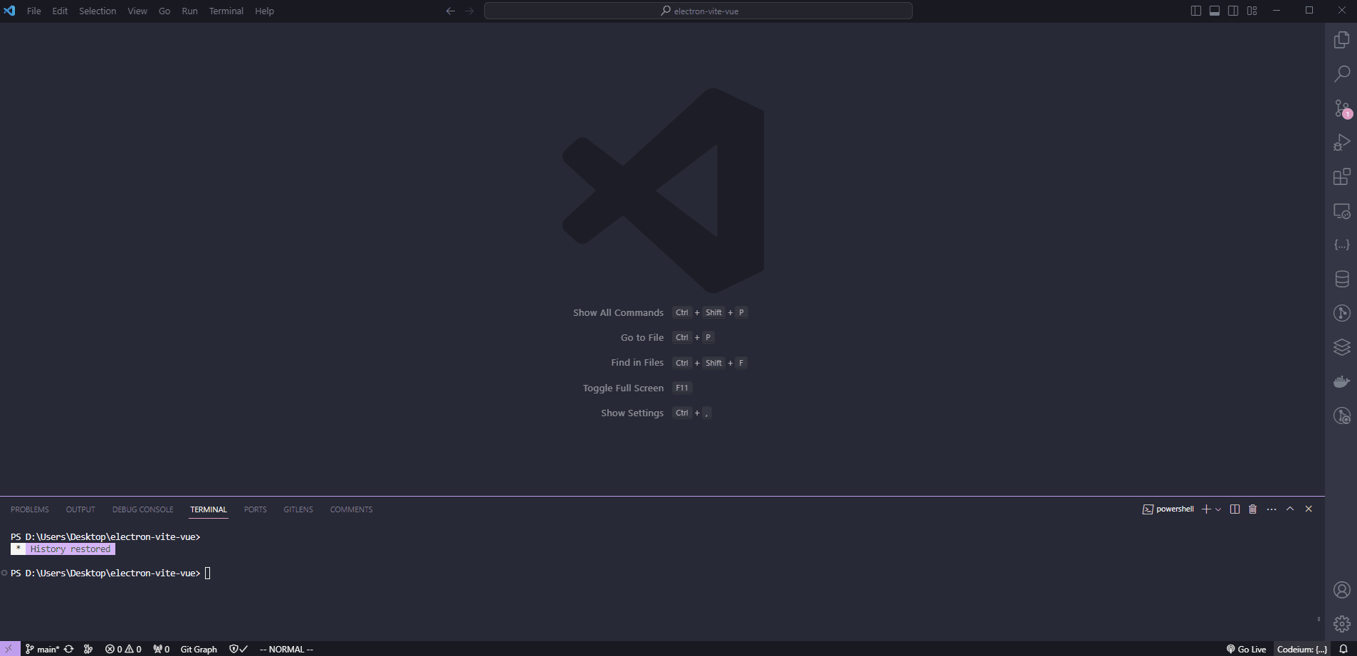Toggle Primary Side Bar layout button
This screenshot has width=1357, height=656.
1196,11
